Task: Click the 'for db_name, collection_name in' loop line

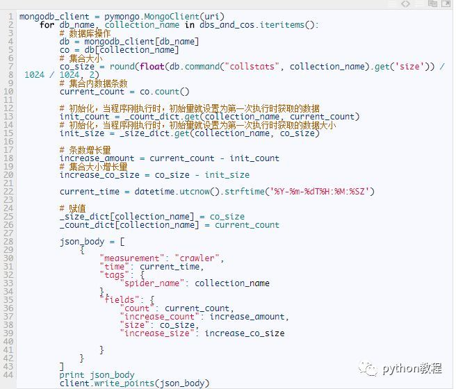Action: coord(179,25)
